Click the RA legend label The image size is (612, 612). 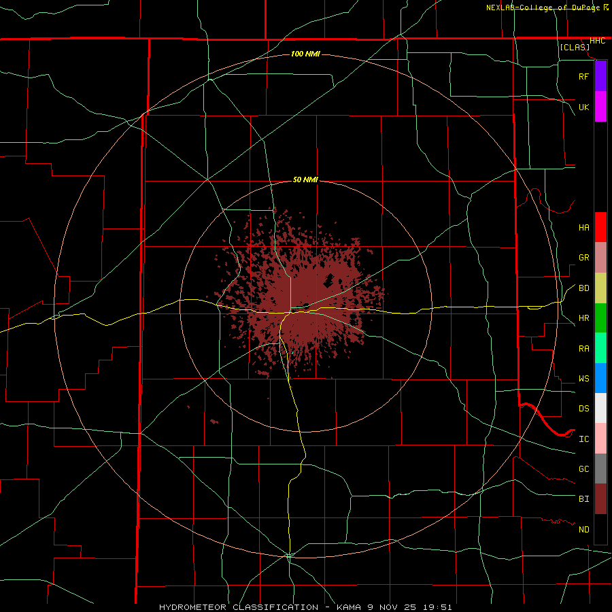pos(583,349)
